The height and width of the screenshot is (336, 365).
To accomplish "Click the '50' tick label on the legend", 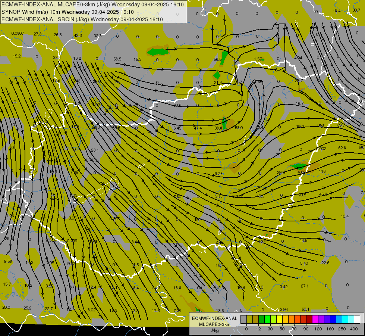I will (x=282, y=329).
